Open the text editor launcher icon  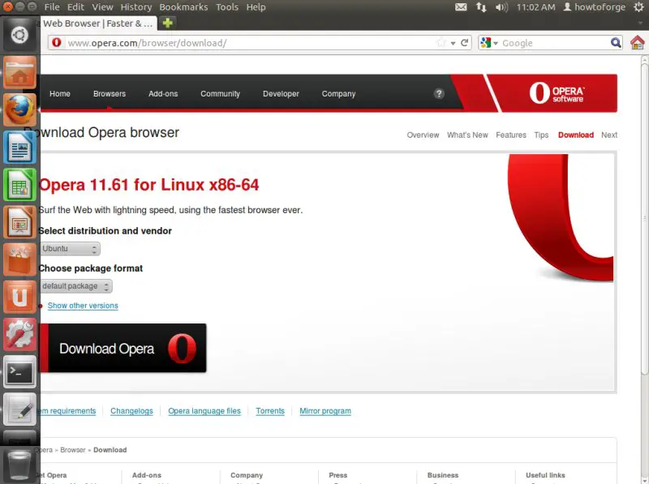[x=19, y=409]
